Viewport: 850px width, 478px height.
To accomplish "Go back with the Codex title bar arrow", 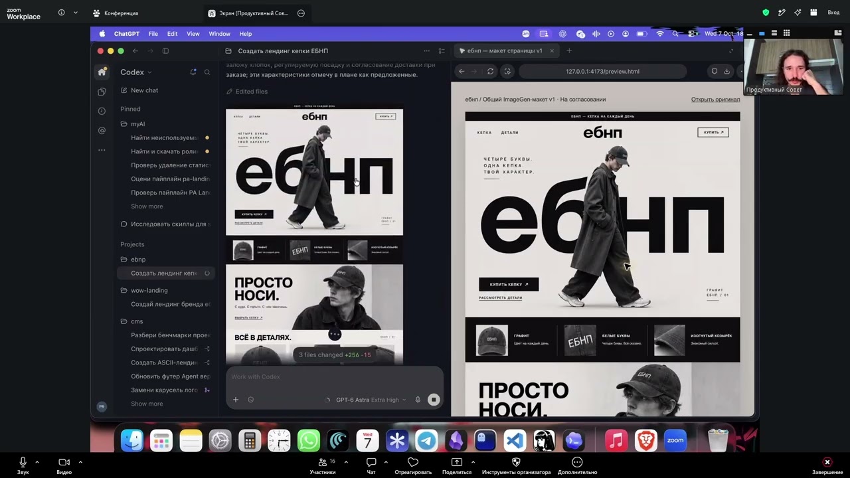I will [x=135, y=51].
